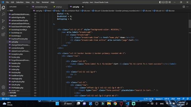The image size is (191, 107).
Task: Switch to script.js tab
Action: [x=59, y=7]
